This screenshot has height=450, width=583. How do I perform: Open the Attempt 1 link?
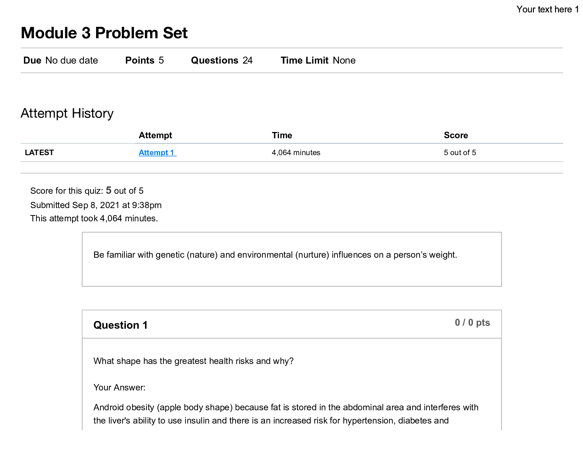point(157,153)
